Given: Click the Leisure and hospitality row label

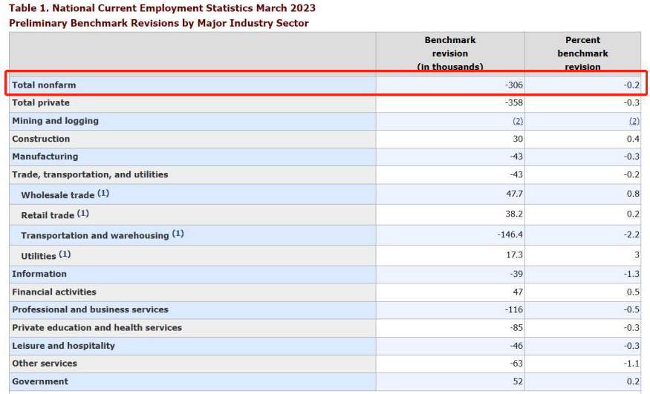Looking at the screenshot, I should tap(63, 346).
